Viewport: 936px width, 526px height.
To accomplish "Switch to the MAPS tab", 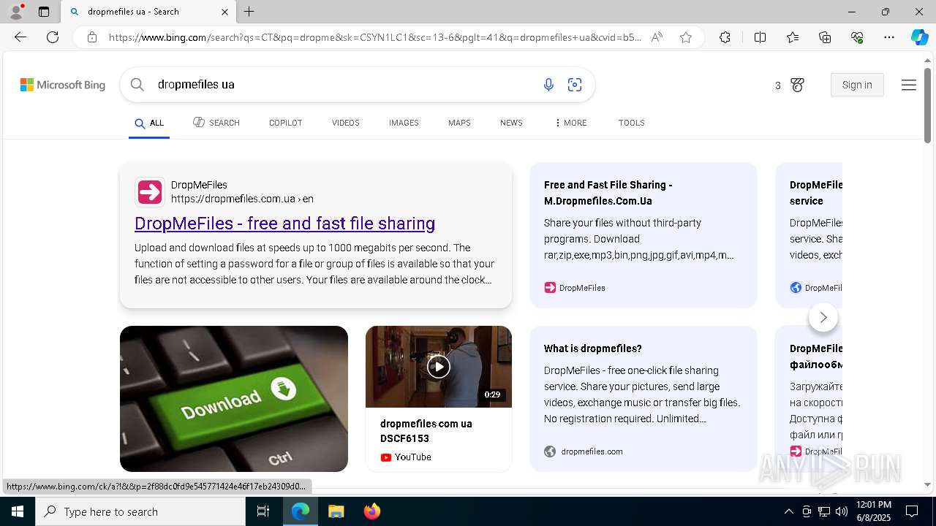I will click(x=459, y=123).
